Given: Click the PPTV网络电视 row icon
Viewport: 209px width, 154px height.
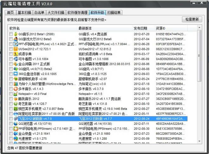Looking at the screenshot, I should pyautogui.click(x=16, y=44).
